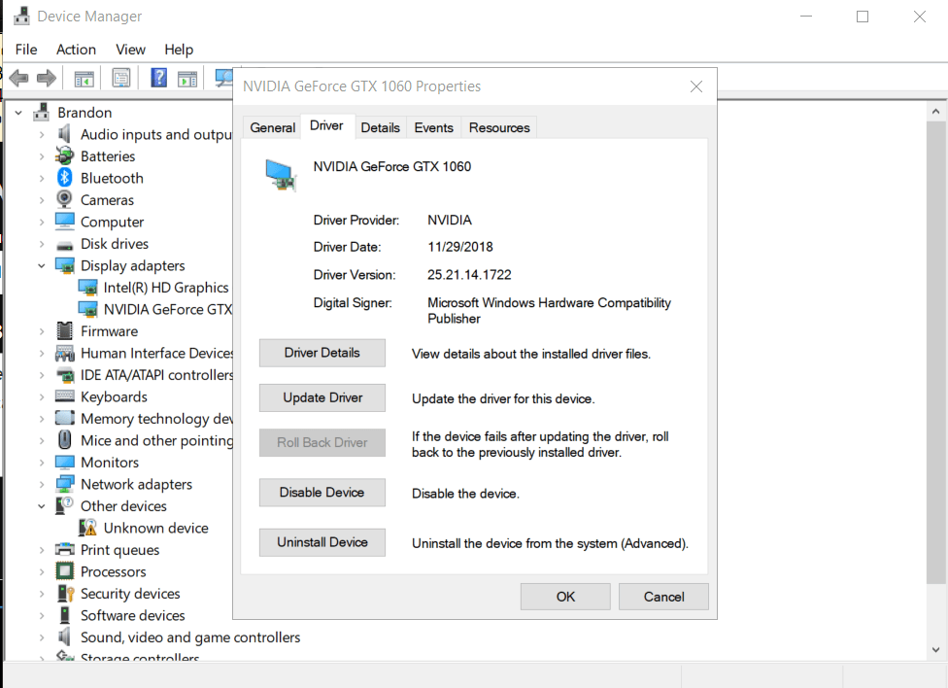Collapse the Display adapters branch
This screenshot has height=688, width=948.
(x=42, y=265)
